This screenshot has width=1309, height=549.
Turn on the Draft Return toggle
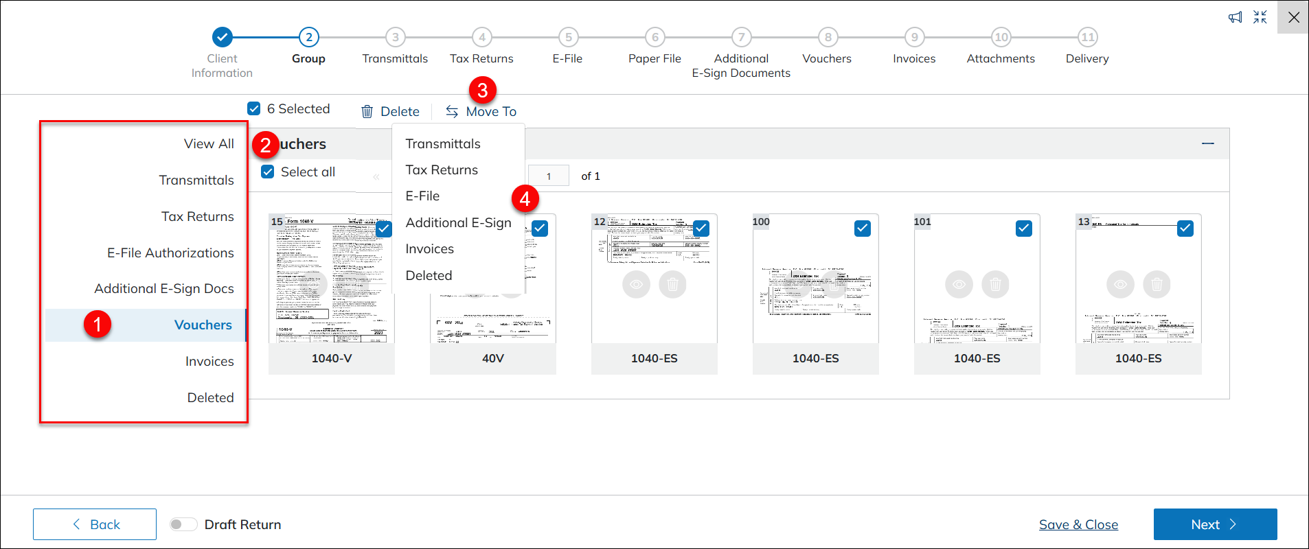(183, 524)
